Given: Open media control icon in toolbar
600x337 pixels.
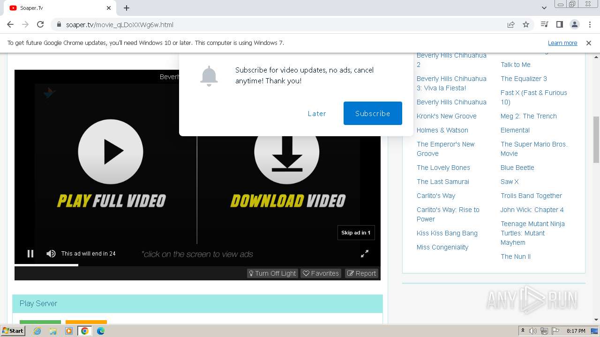Looking at the screenshot, I should pyautogui.click(x=544, y=24).
